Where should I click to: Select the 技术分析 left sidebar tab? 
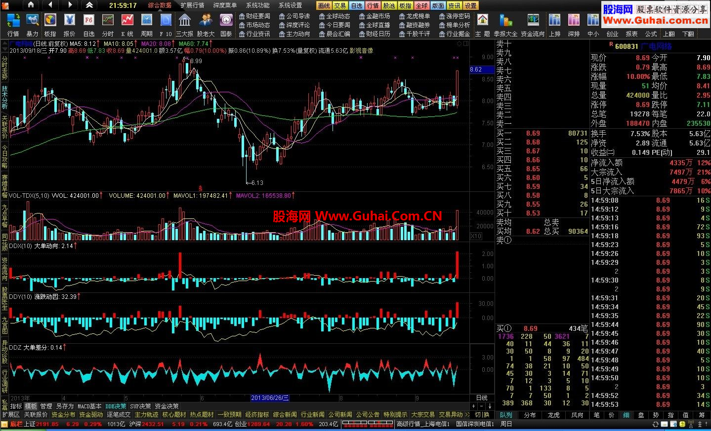click(x=4, y=98)
